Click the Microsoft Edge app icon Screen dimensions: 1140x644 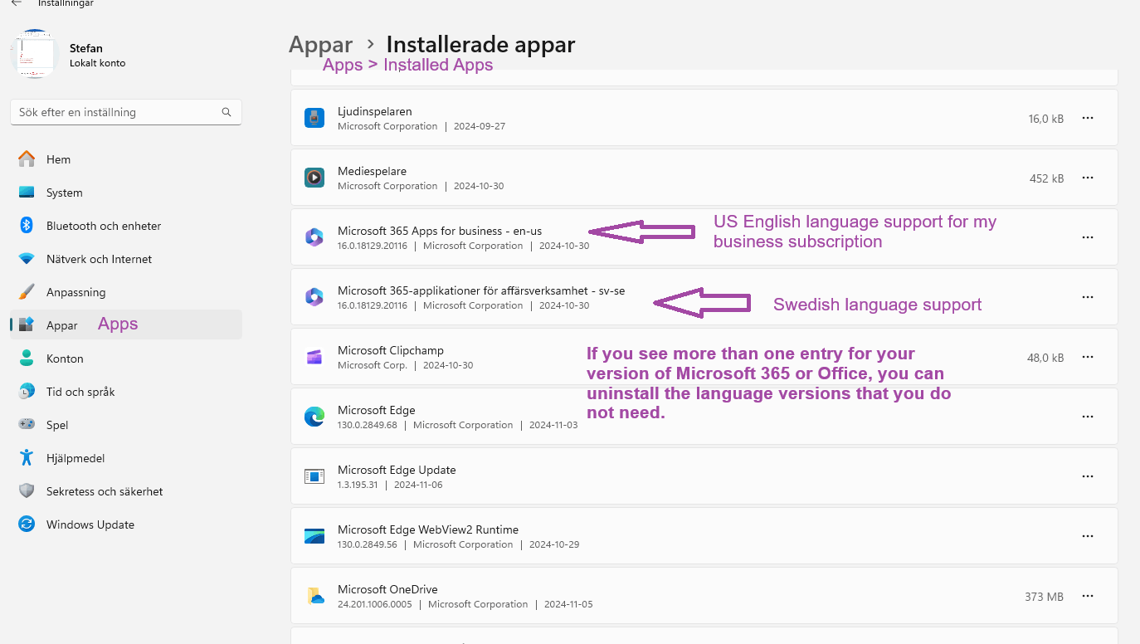coord(314,417)
